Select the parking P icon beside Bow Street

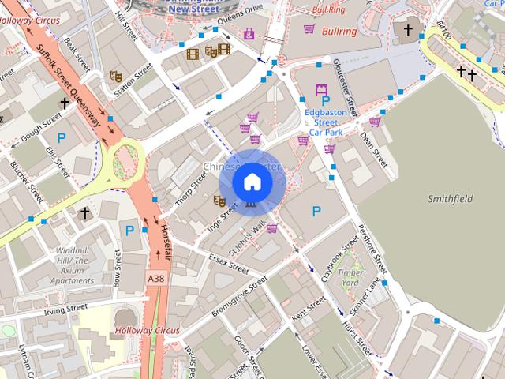coord(129,231)
